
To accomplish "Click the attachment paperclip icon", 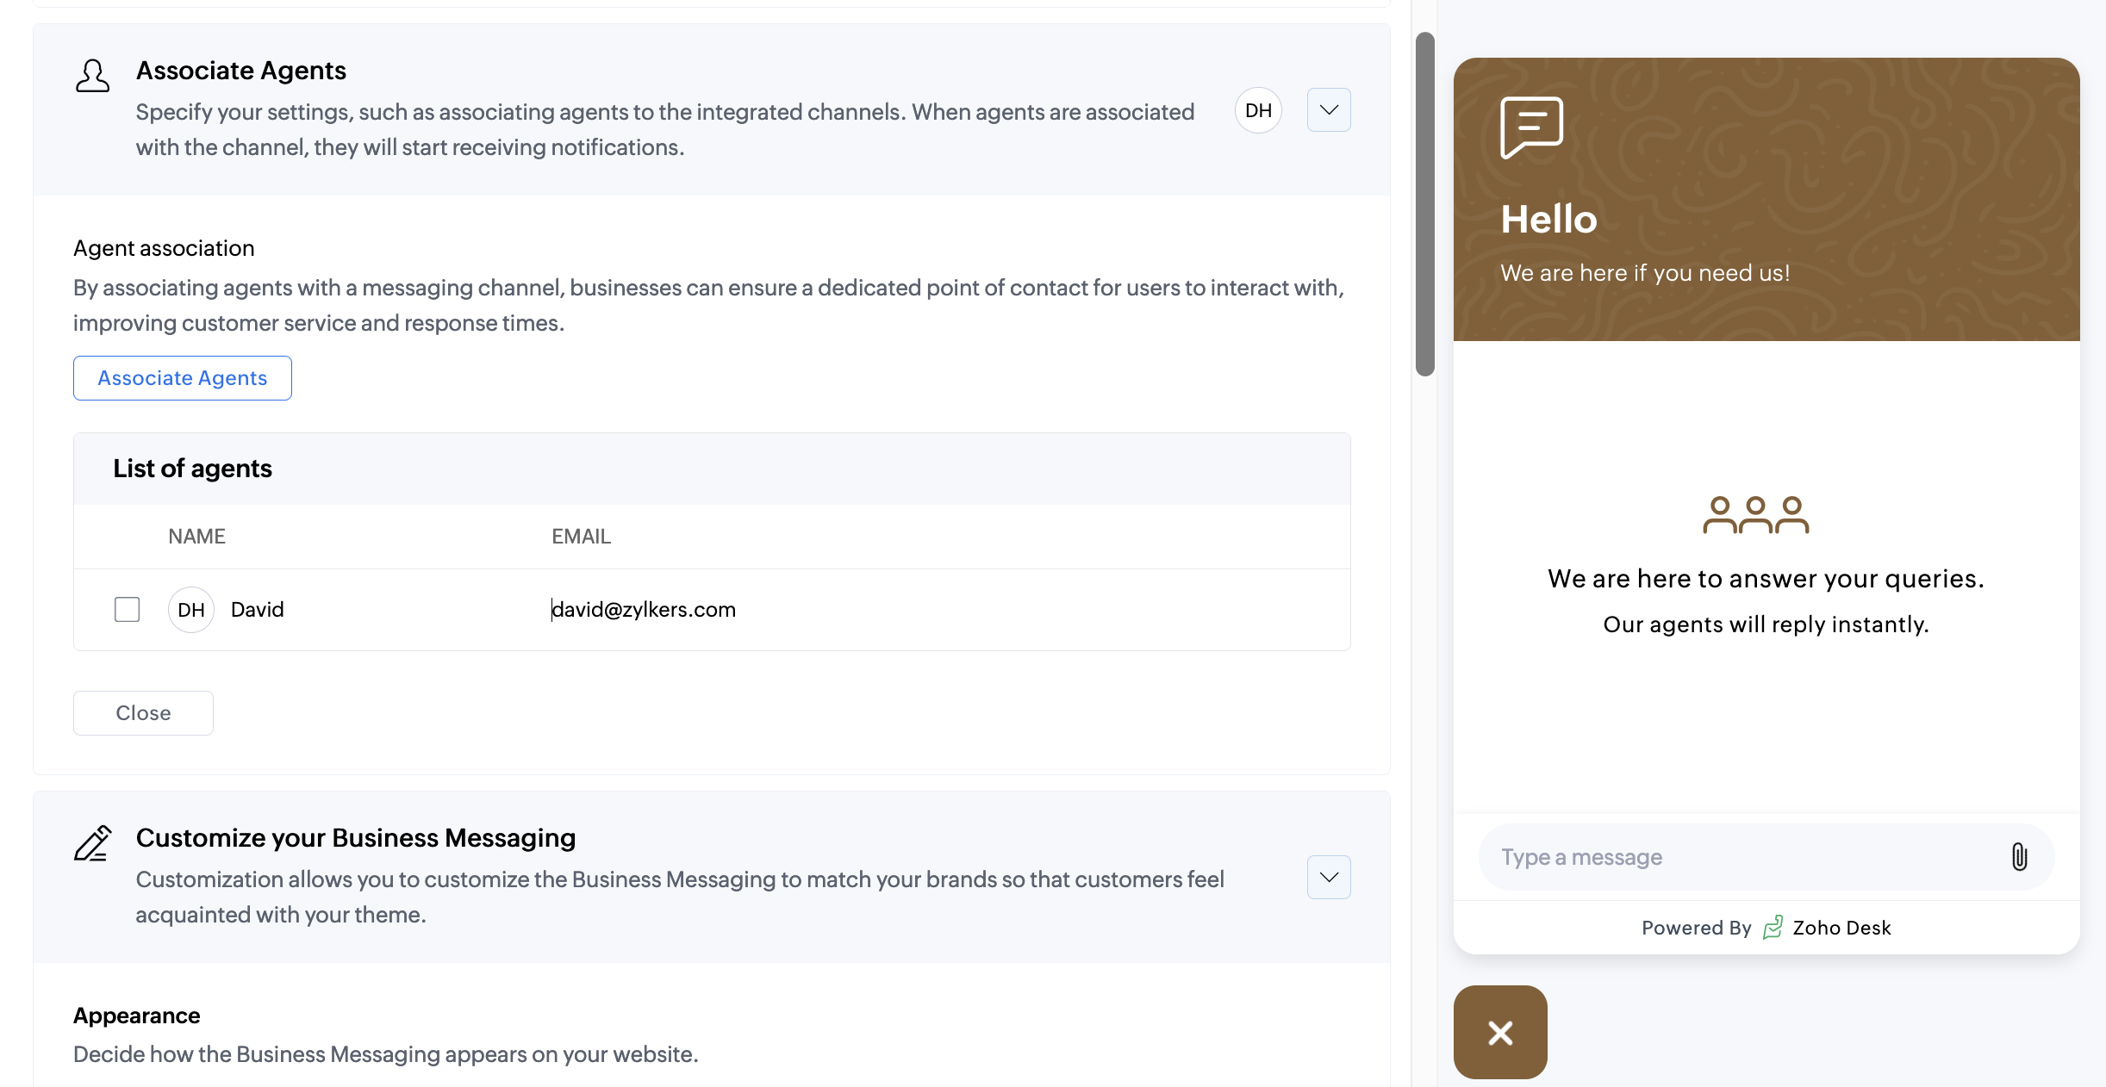I will point(2019,857).
